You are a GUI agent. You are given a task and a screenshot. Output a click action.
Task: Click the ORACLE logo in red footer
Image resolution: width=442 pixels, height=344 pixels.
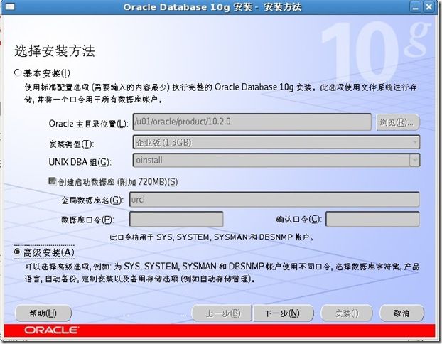click(52, 330)
